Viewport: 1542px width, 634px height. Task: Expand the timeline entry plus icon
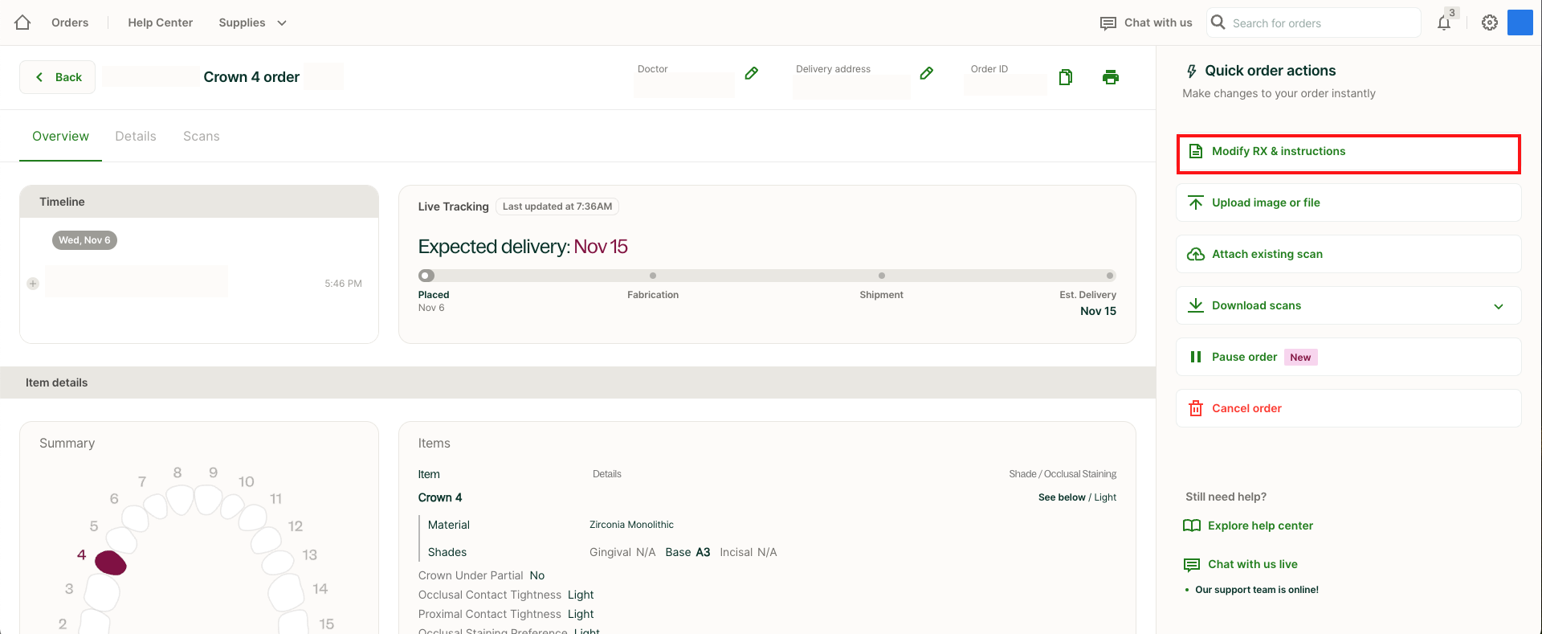[x=33, y=284]
